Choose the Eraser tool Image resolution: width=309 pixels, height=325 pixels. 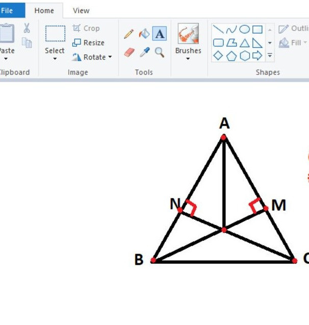129,52
